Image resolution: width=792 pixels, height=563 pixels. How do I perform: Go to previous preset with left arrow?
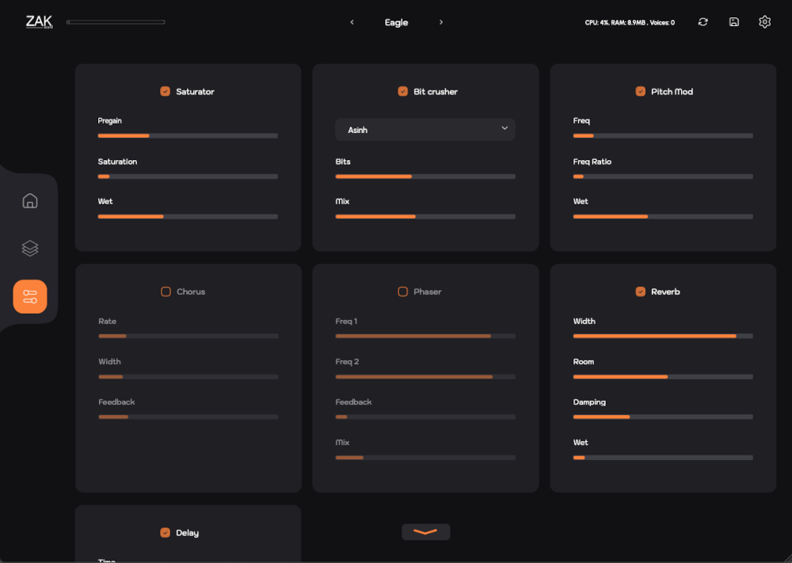coord(352,22)
